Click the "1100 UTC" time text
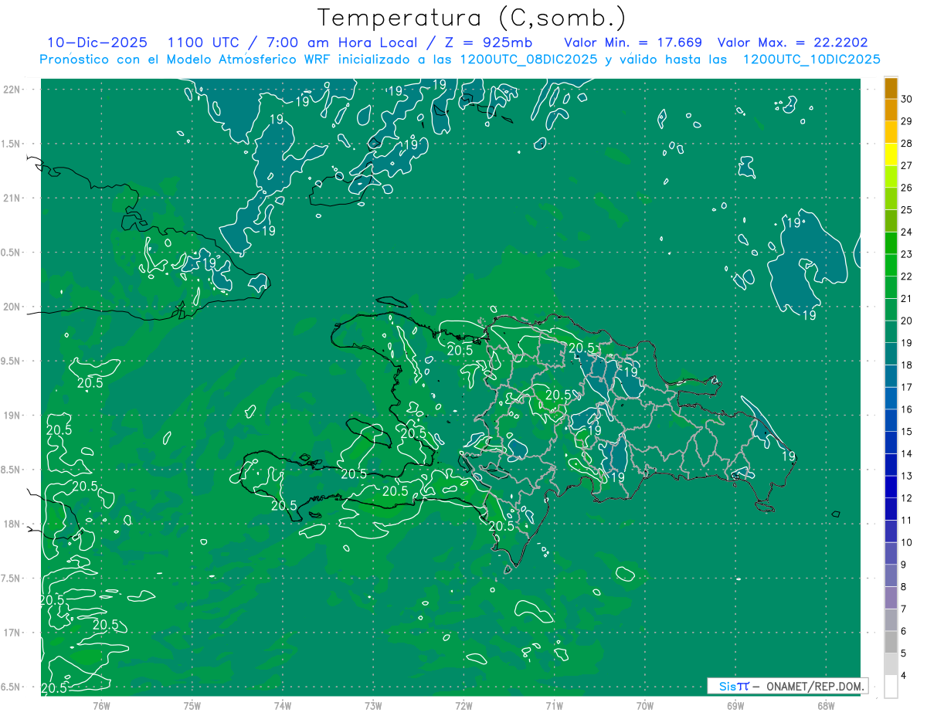The image size is (927, 716). pos(205,42)
